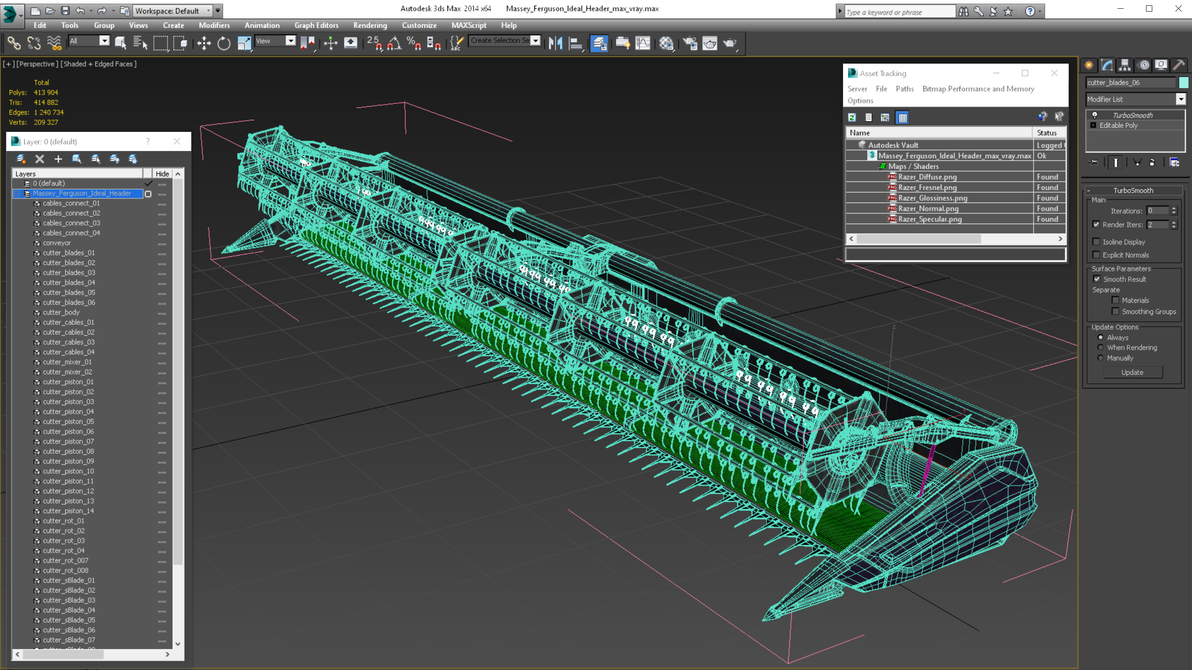Click the Shaded + Edged Faces viewport label
This screenshot has height=670, width=1192.
pos(99,64)
